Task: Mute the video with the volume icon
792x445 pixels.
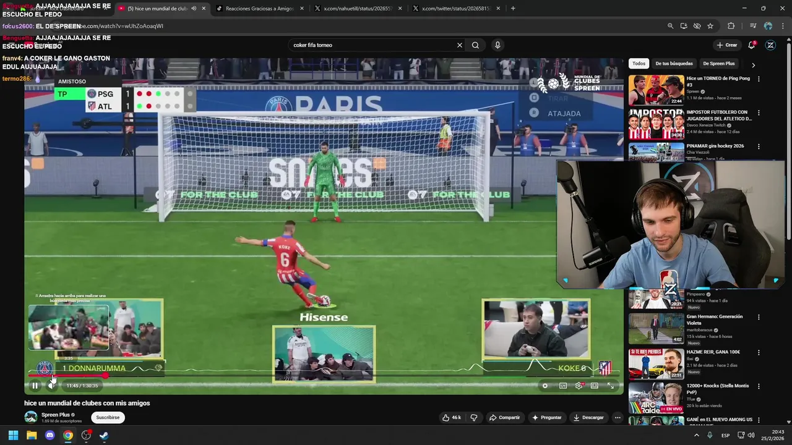Action: (x=52, y=386)
